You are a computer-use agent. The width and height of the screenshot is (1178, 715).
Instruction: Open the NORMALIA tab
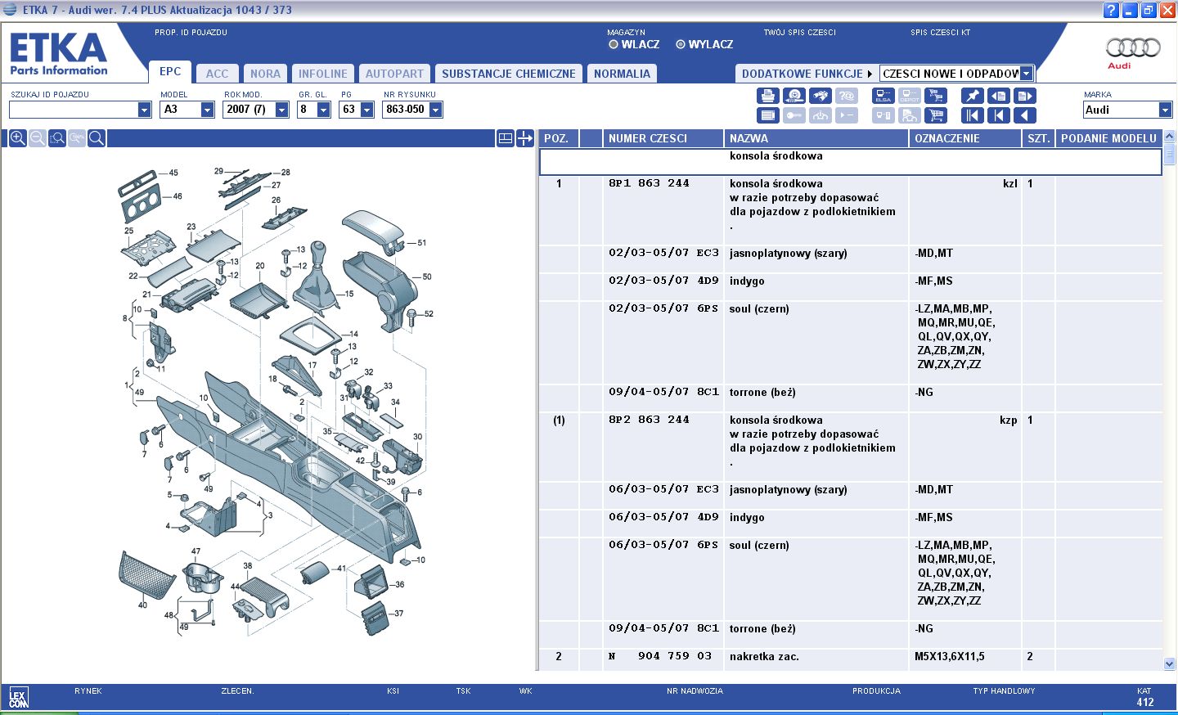coord(623,74)
